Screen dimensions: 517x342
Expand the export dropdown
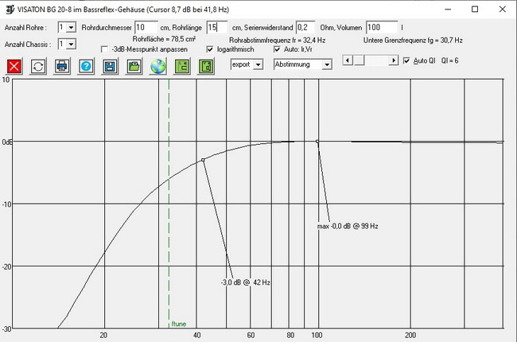click(258, 64)
